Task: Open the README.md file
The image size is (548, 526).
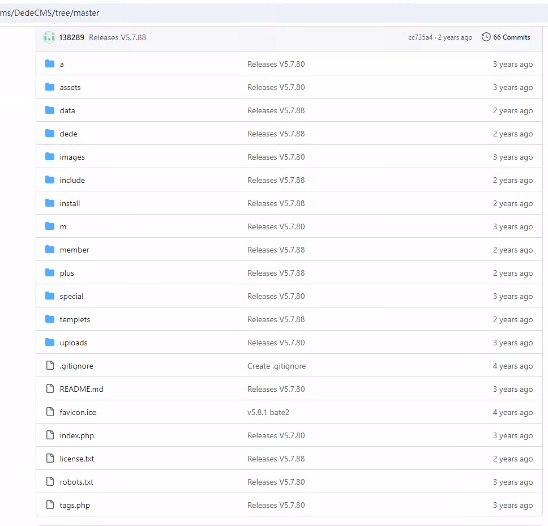Action: coord(82,389)
